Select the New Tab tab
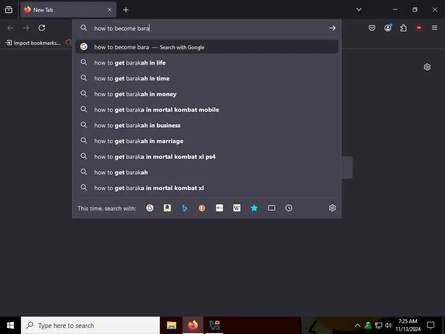This screenshot has height=334, width=445. click(68, 10)
